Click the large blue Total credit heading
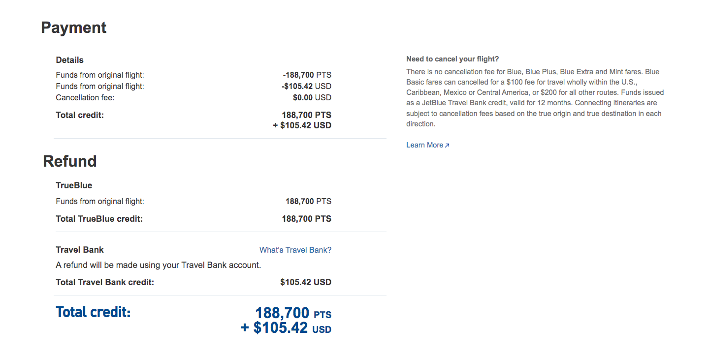The width and height of the screenshot is (709, 353). click(x=93, y=312)
